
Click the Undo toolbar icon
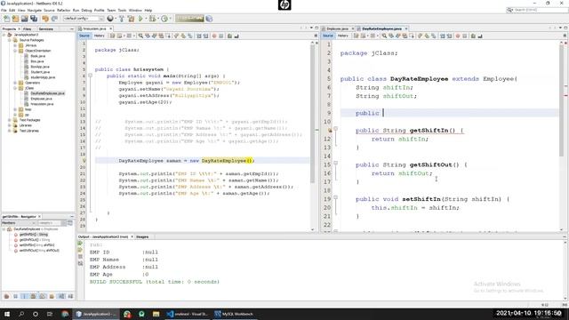point(45,19)
